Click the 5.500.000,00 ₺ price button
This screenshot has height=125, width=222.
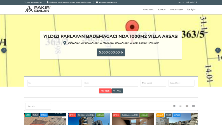pyautogui.click(x=111, y=52)
